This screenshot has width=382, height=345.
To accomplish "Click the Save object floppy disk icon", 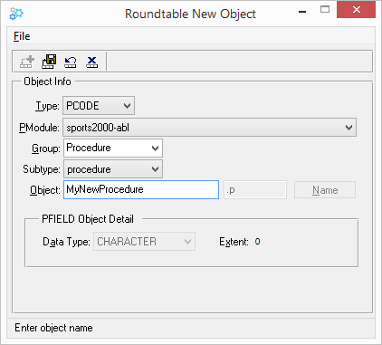I will pyautogui.click(x=49, y=62).
